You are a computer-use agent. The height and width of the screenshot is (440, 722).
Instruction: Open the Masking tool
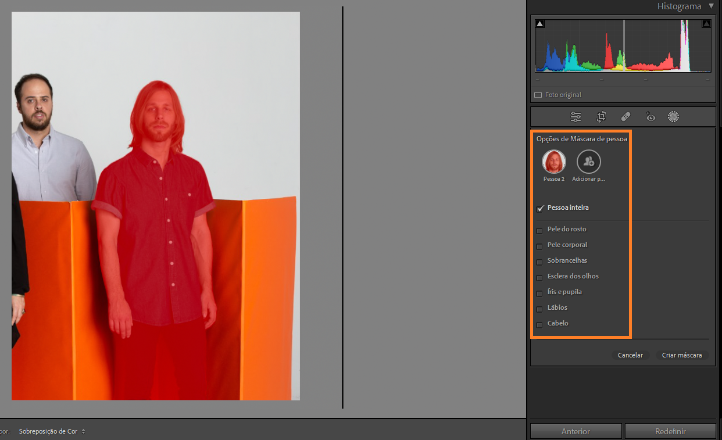pyautogui.click(x=673, y=117)
